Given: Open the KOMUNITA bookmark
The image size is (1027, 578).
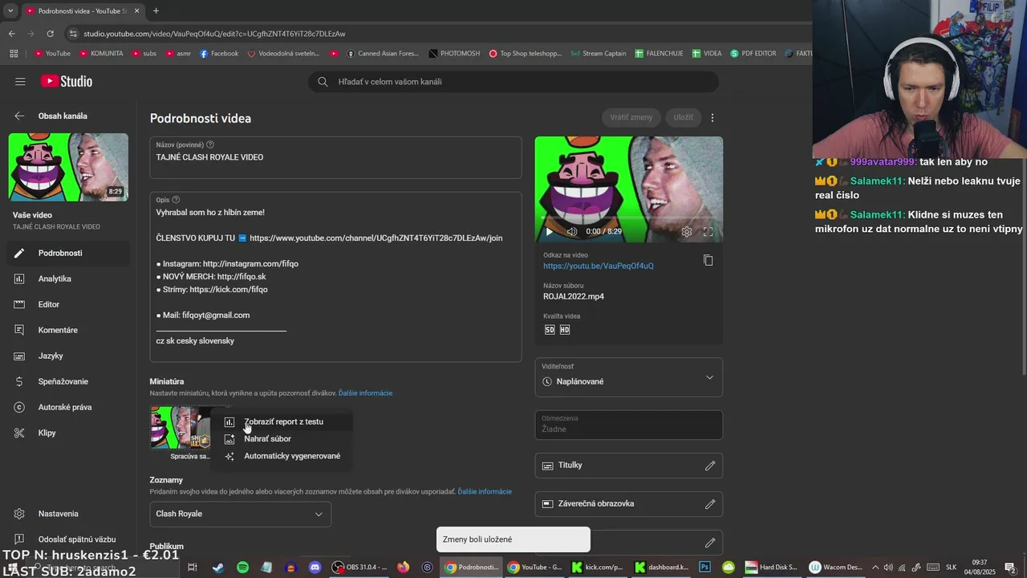Looking at the screenshot, I should (x=101, y=54).
